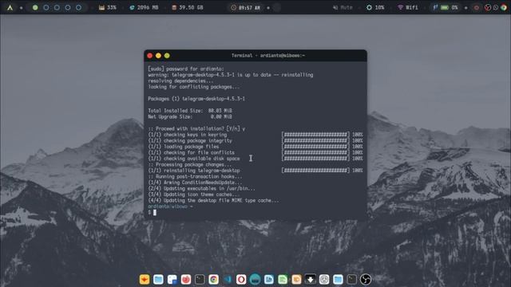The height and width of the screenshot is (287, 511).
Task: Click the reinstalling telegram-desktop progress bar
Action: (315, 170)
